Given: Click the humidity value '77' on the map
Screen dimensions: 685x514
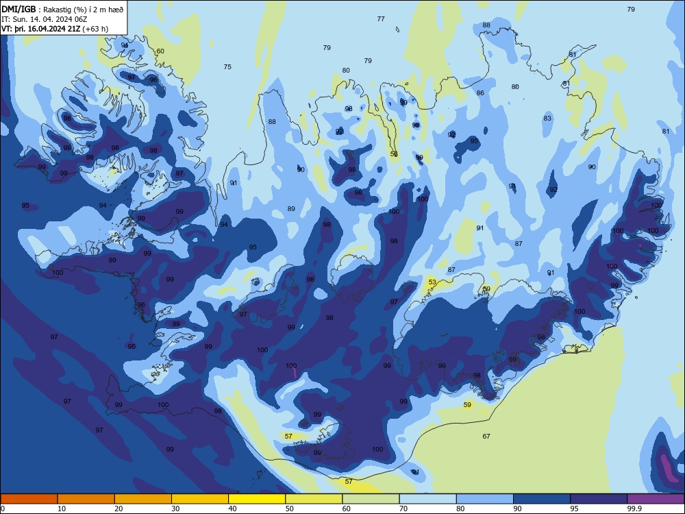Looking at the screenshot, I should (x=381, y=19).
